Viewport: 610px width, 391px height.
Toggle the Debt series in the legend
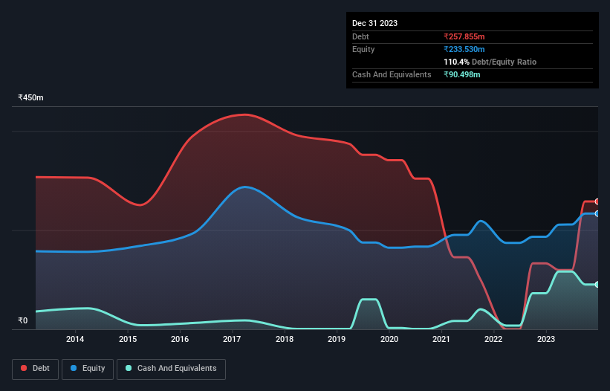tap(36, 369)
